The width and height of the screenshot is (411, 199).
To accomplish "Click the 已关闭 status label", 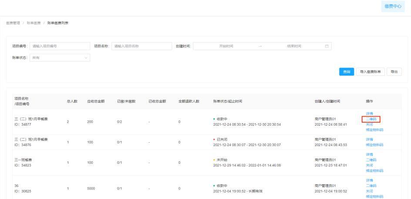I will 222,140.
